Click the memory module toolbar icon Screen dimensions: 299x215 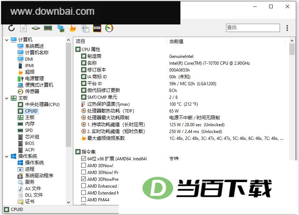click(48, 28)
